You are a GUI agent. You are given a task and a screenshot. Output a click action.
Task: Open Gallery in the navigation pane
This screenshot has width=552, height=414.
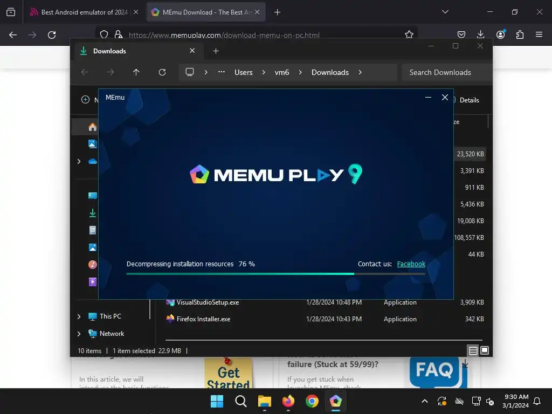(x=92, y=143)
